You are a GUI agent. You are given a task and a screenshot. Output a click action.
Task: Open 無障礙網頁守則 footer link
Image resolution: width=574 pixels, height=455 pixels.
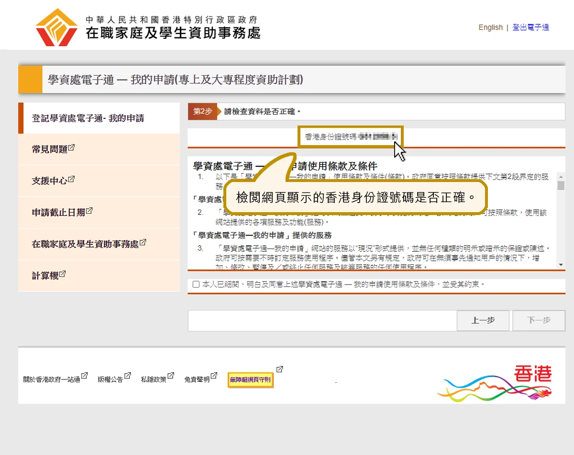point(250,380)
